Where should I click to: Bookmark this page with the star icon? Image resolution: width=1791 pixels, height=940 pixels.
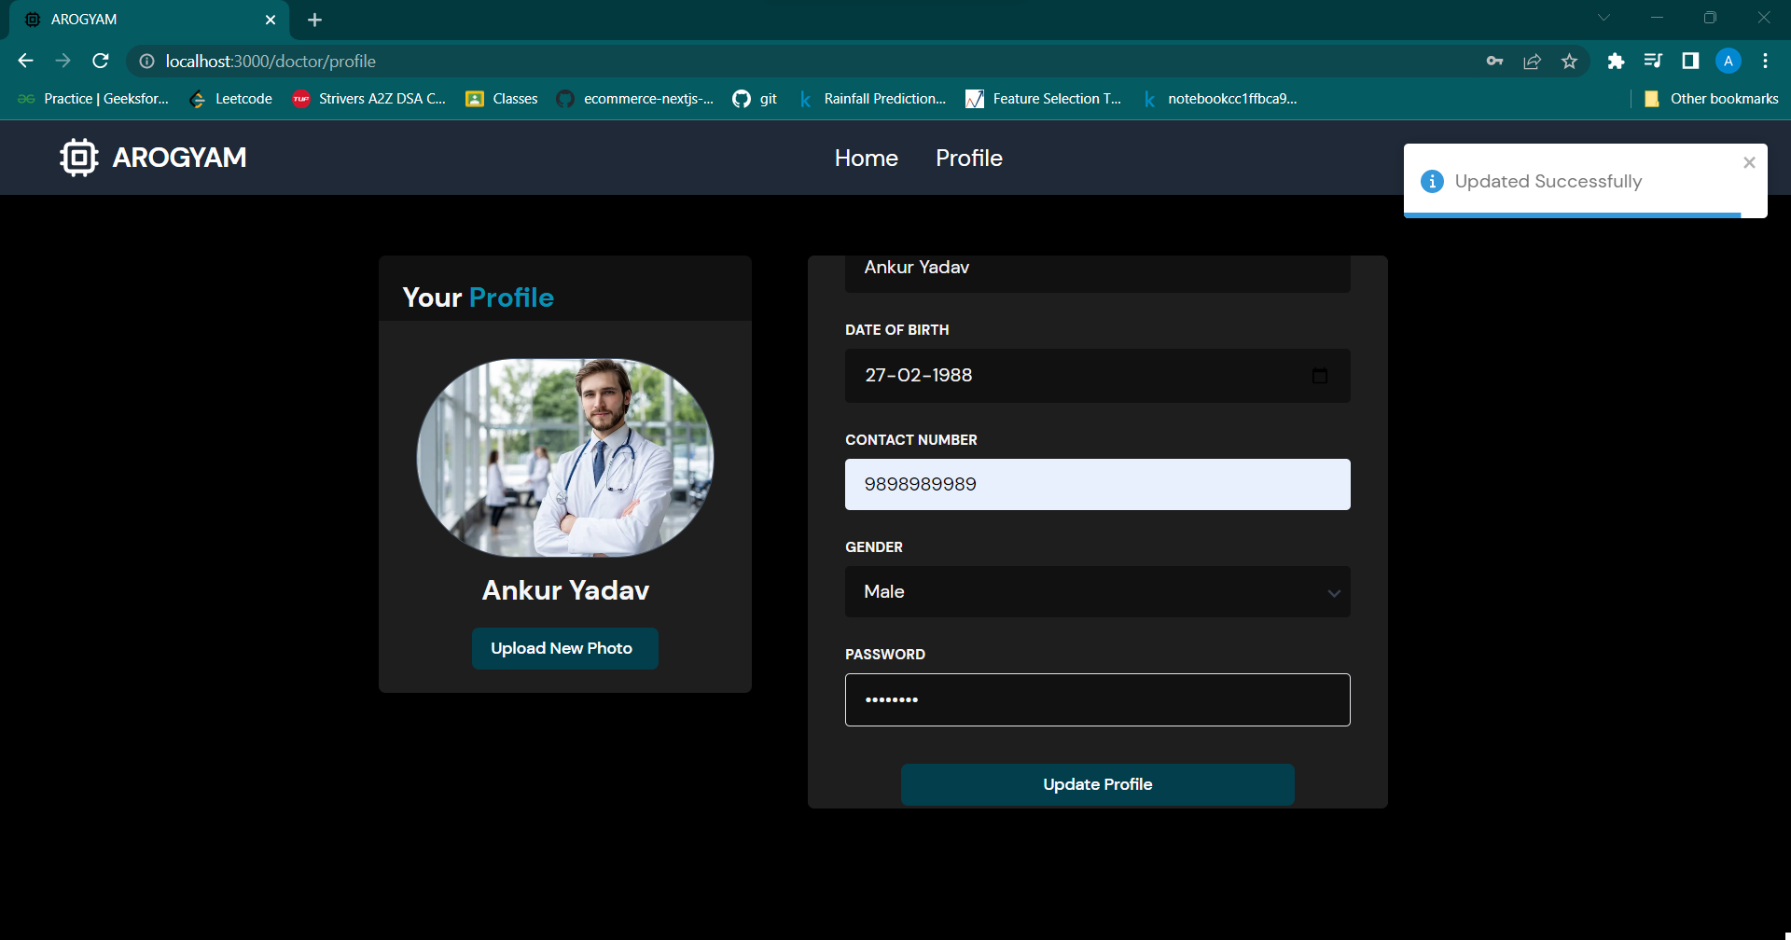tap(1569, 61)
